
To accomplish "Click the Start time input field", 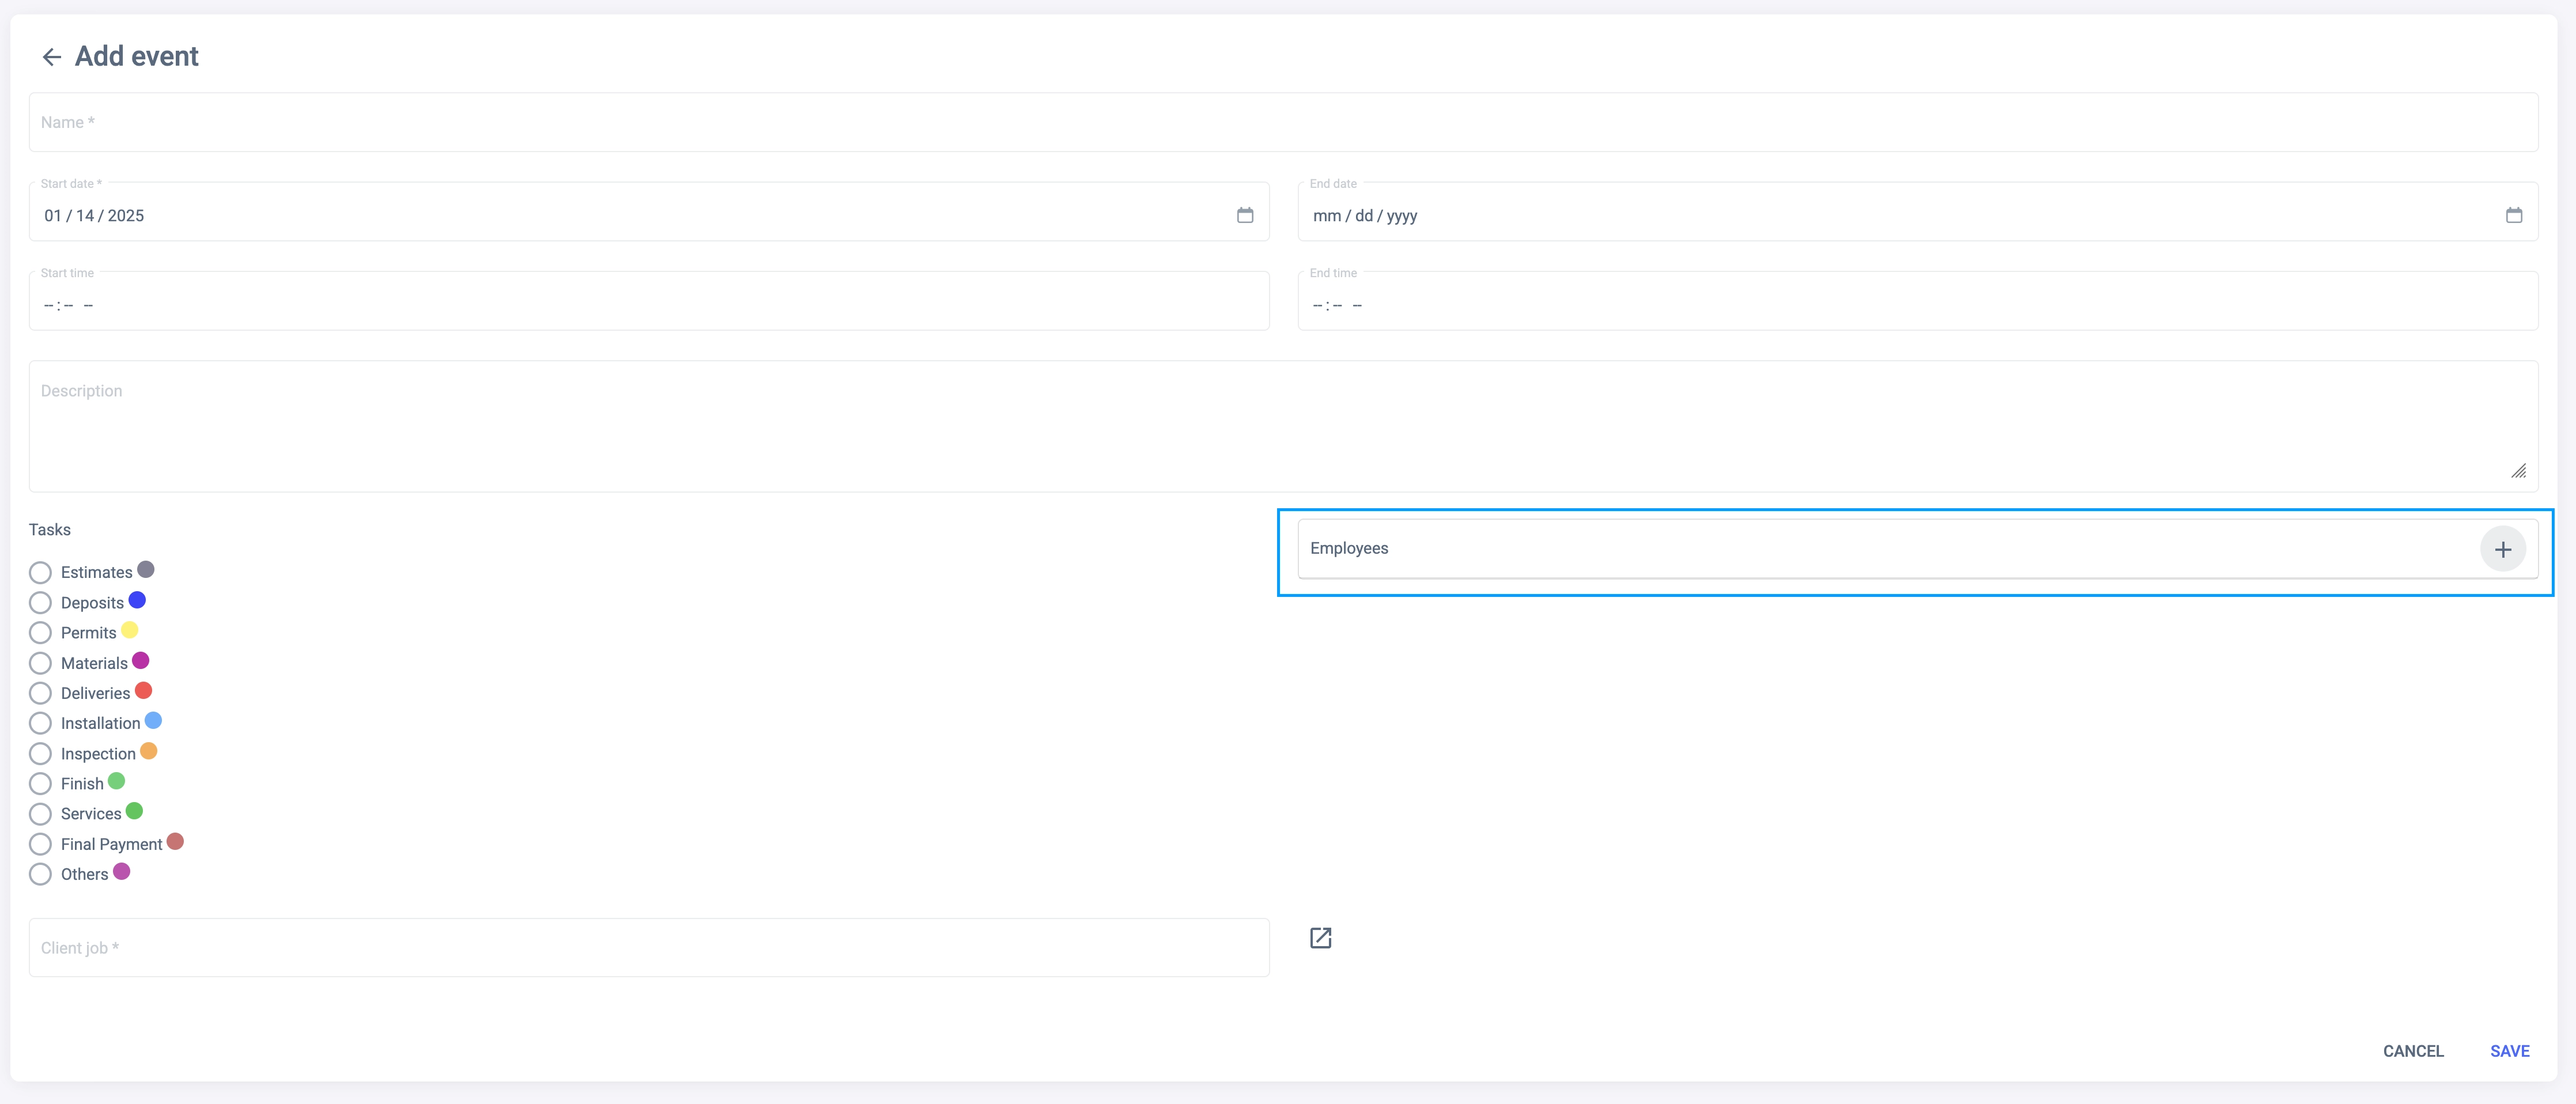I will pos(648,305).
